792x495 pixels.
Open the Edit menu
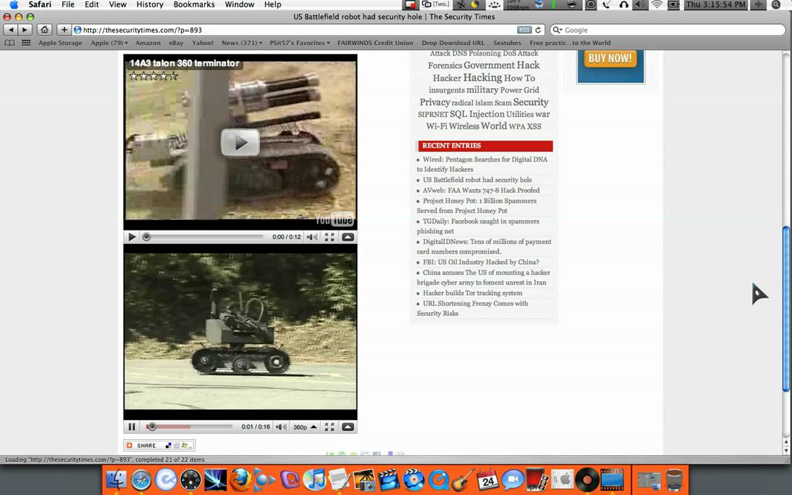(91, 5)
